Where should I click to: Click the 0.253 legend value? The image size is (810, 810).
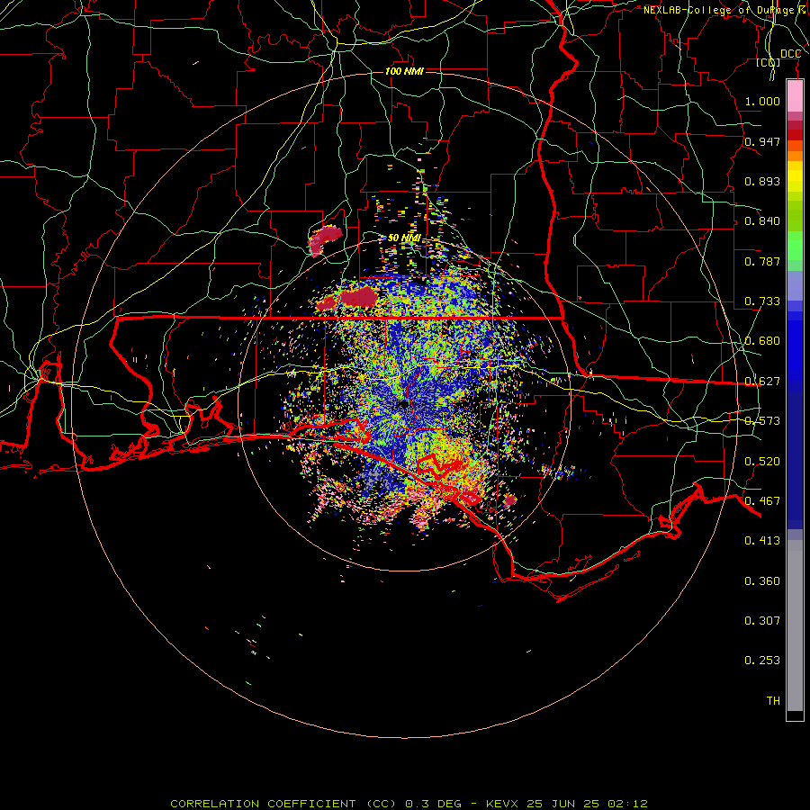[x=762, y=661]
